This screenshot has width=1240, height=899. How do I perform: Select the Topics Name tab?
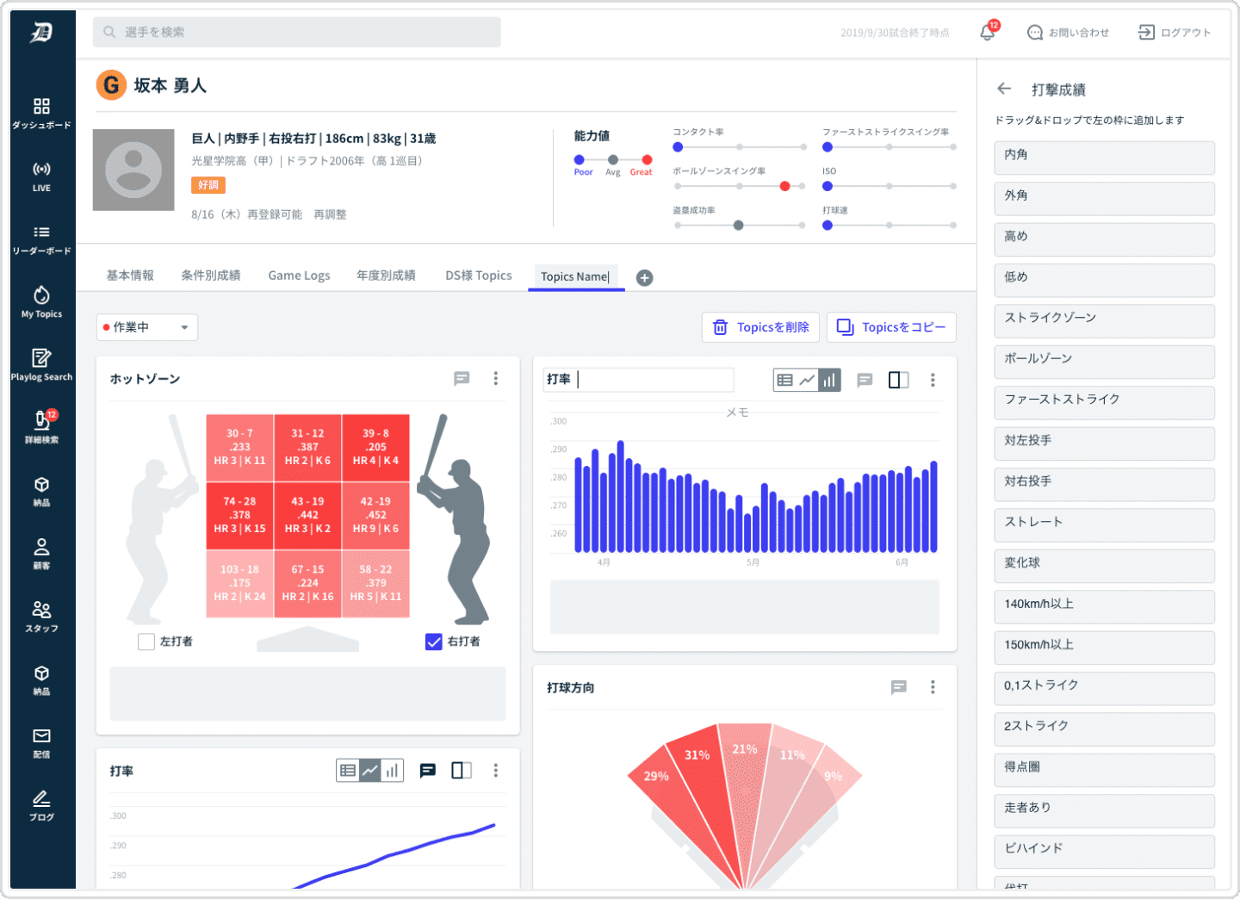(x=575, y=276)
